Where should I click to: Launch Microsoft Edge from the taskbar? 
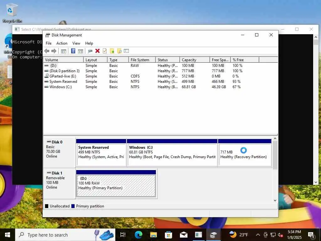click(138, 235)
